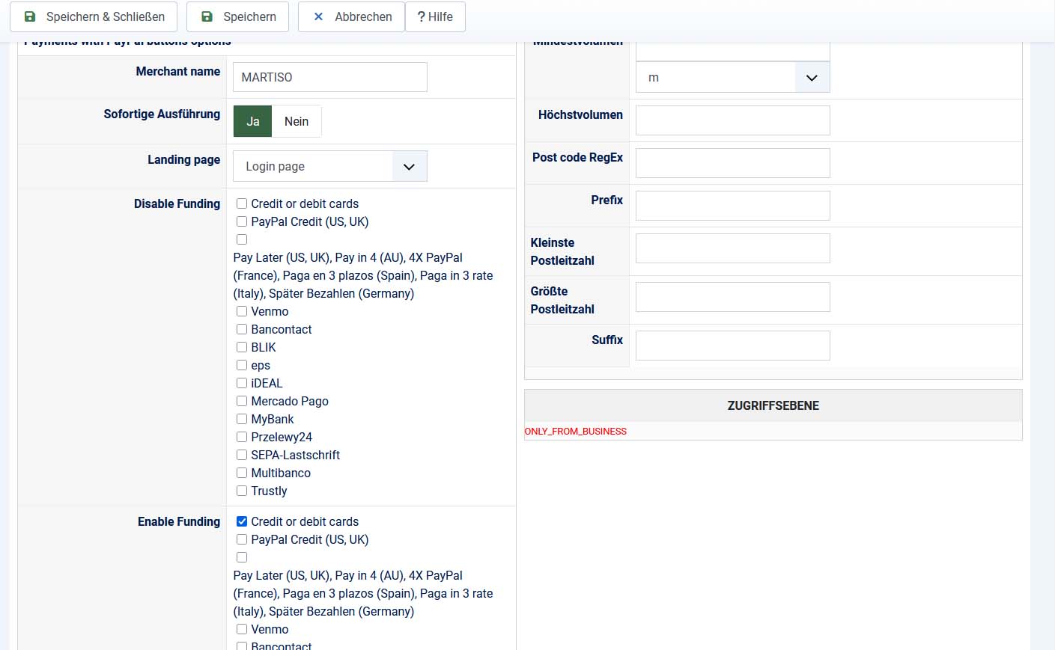
Task: Check Trustly under Disable Funding
Action: point(242,491)
